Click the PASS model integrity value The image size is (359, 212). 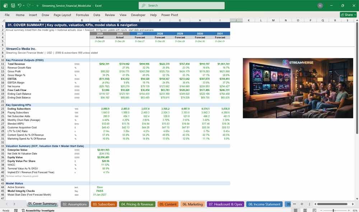tap(100, 191)
